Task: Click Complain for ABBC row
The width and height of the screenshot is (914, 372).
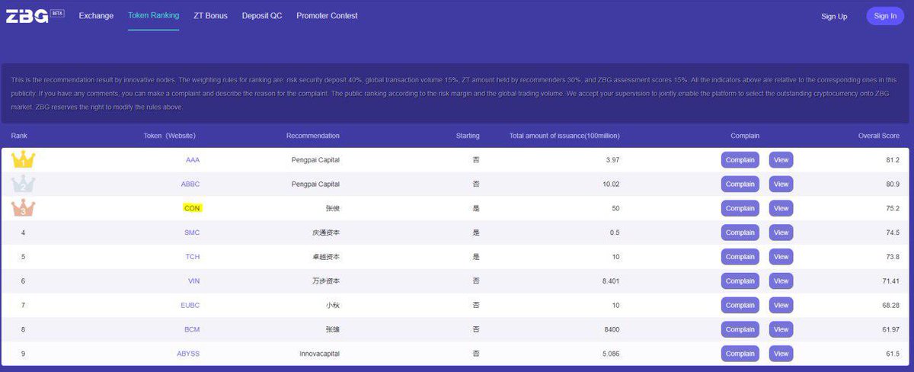Action: pyautogui.click(x=740, y=184)
